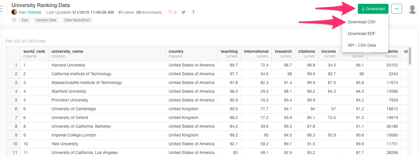Screen dimensions: 419x156
Task: Like the dataset with the heart icon
Action: (170, 12)
